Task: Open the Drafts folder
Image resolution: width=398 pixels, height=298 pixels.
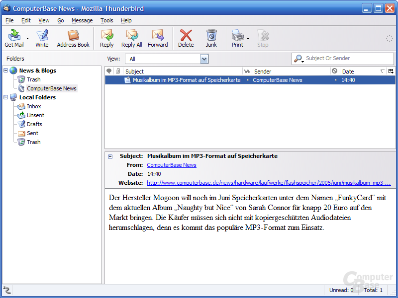Action: pos(34,124)
